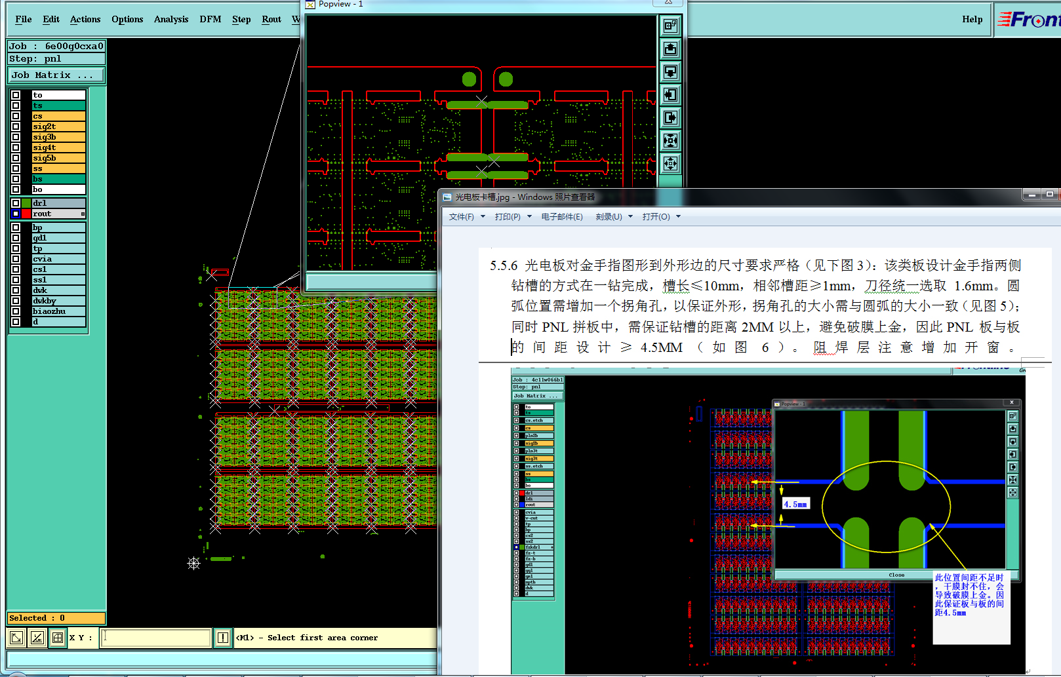Click the top Popview frame-select icon
Image resolution: width=1061 pixels, height=677 pixels.
(670, 26)
